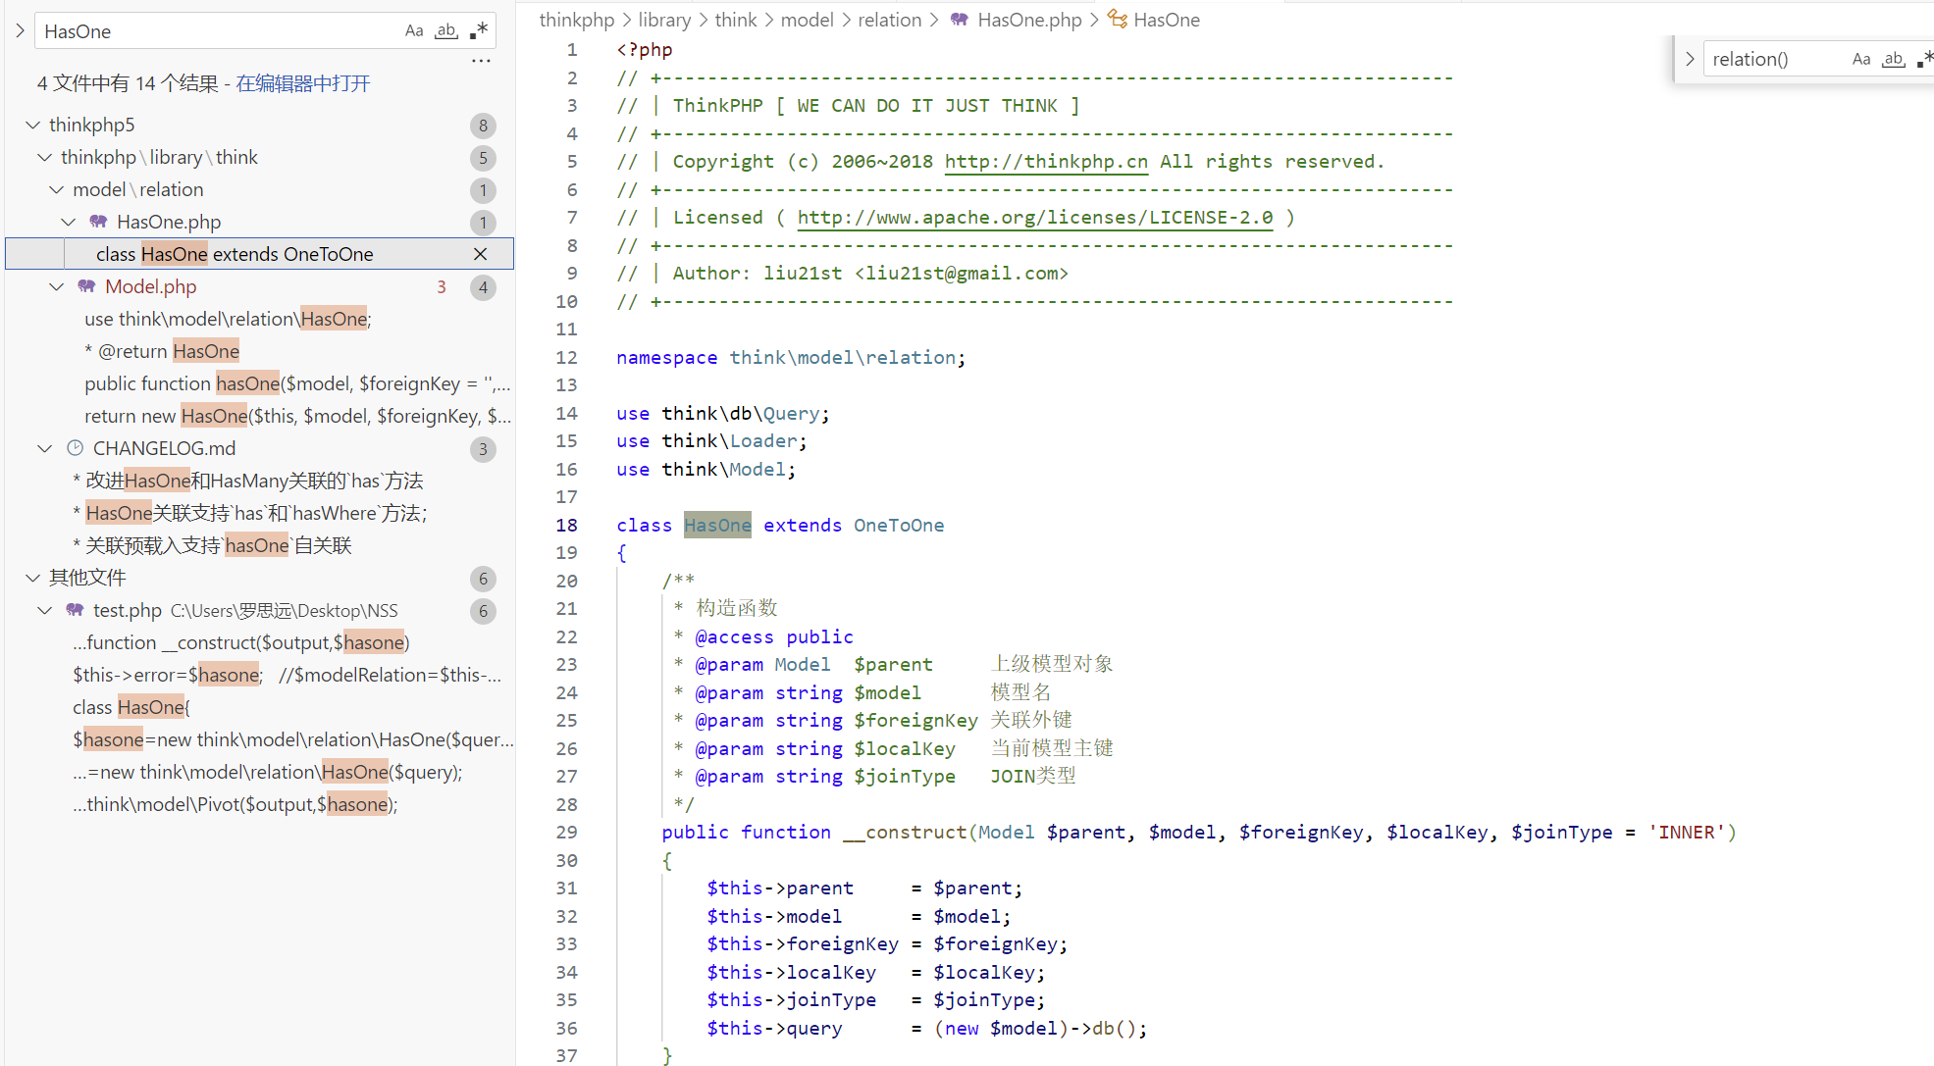Screen dimensions: 1934x1066
Task: Dismiss the 'class HasOne extends OneToOne' result
Action: [x=480, y=253]
